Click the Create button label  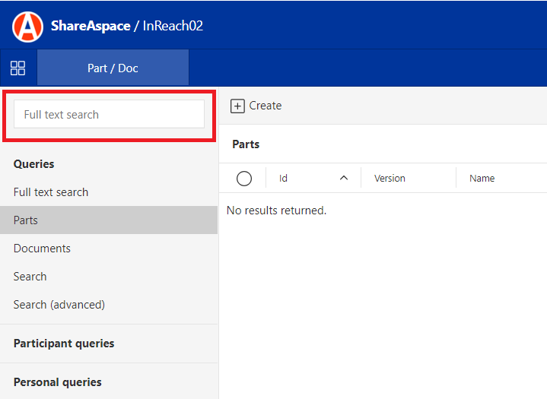266,106
